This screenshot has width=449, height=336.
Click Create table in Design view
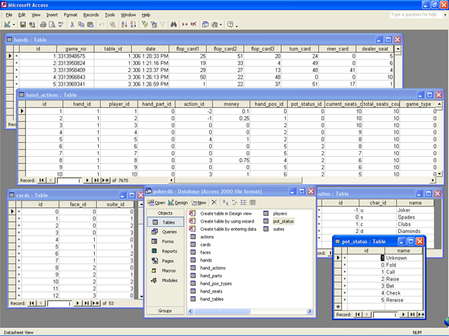click(x=226, y=213)
